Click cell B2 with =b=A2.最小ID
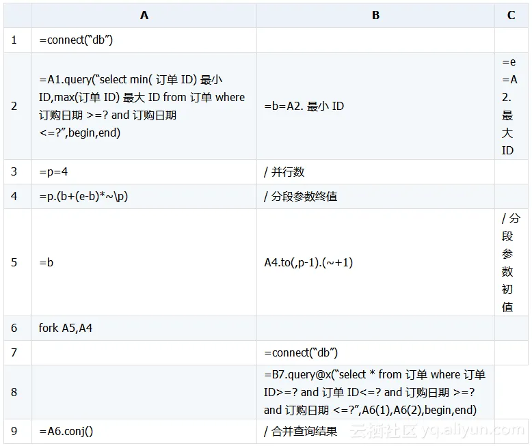 pyautogui.click(x=304, y=106)
